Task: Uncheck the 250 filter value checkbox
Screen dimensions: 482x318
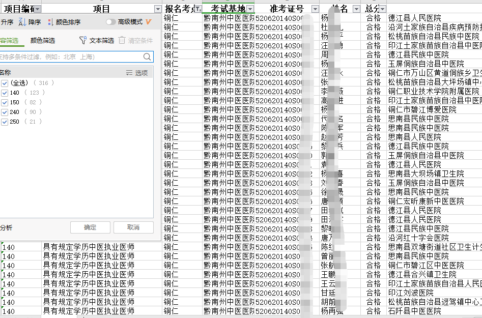Action: coord(5,122)
